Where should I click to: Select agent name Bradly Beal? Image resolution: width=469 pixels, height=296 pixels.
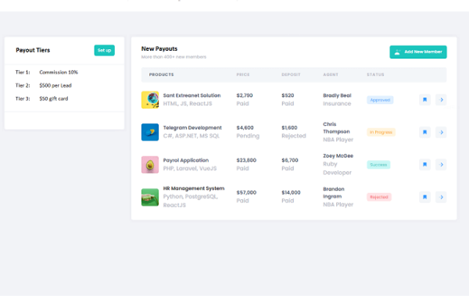pos(337,95)
